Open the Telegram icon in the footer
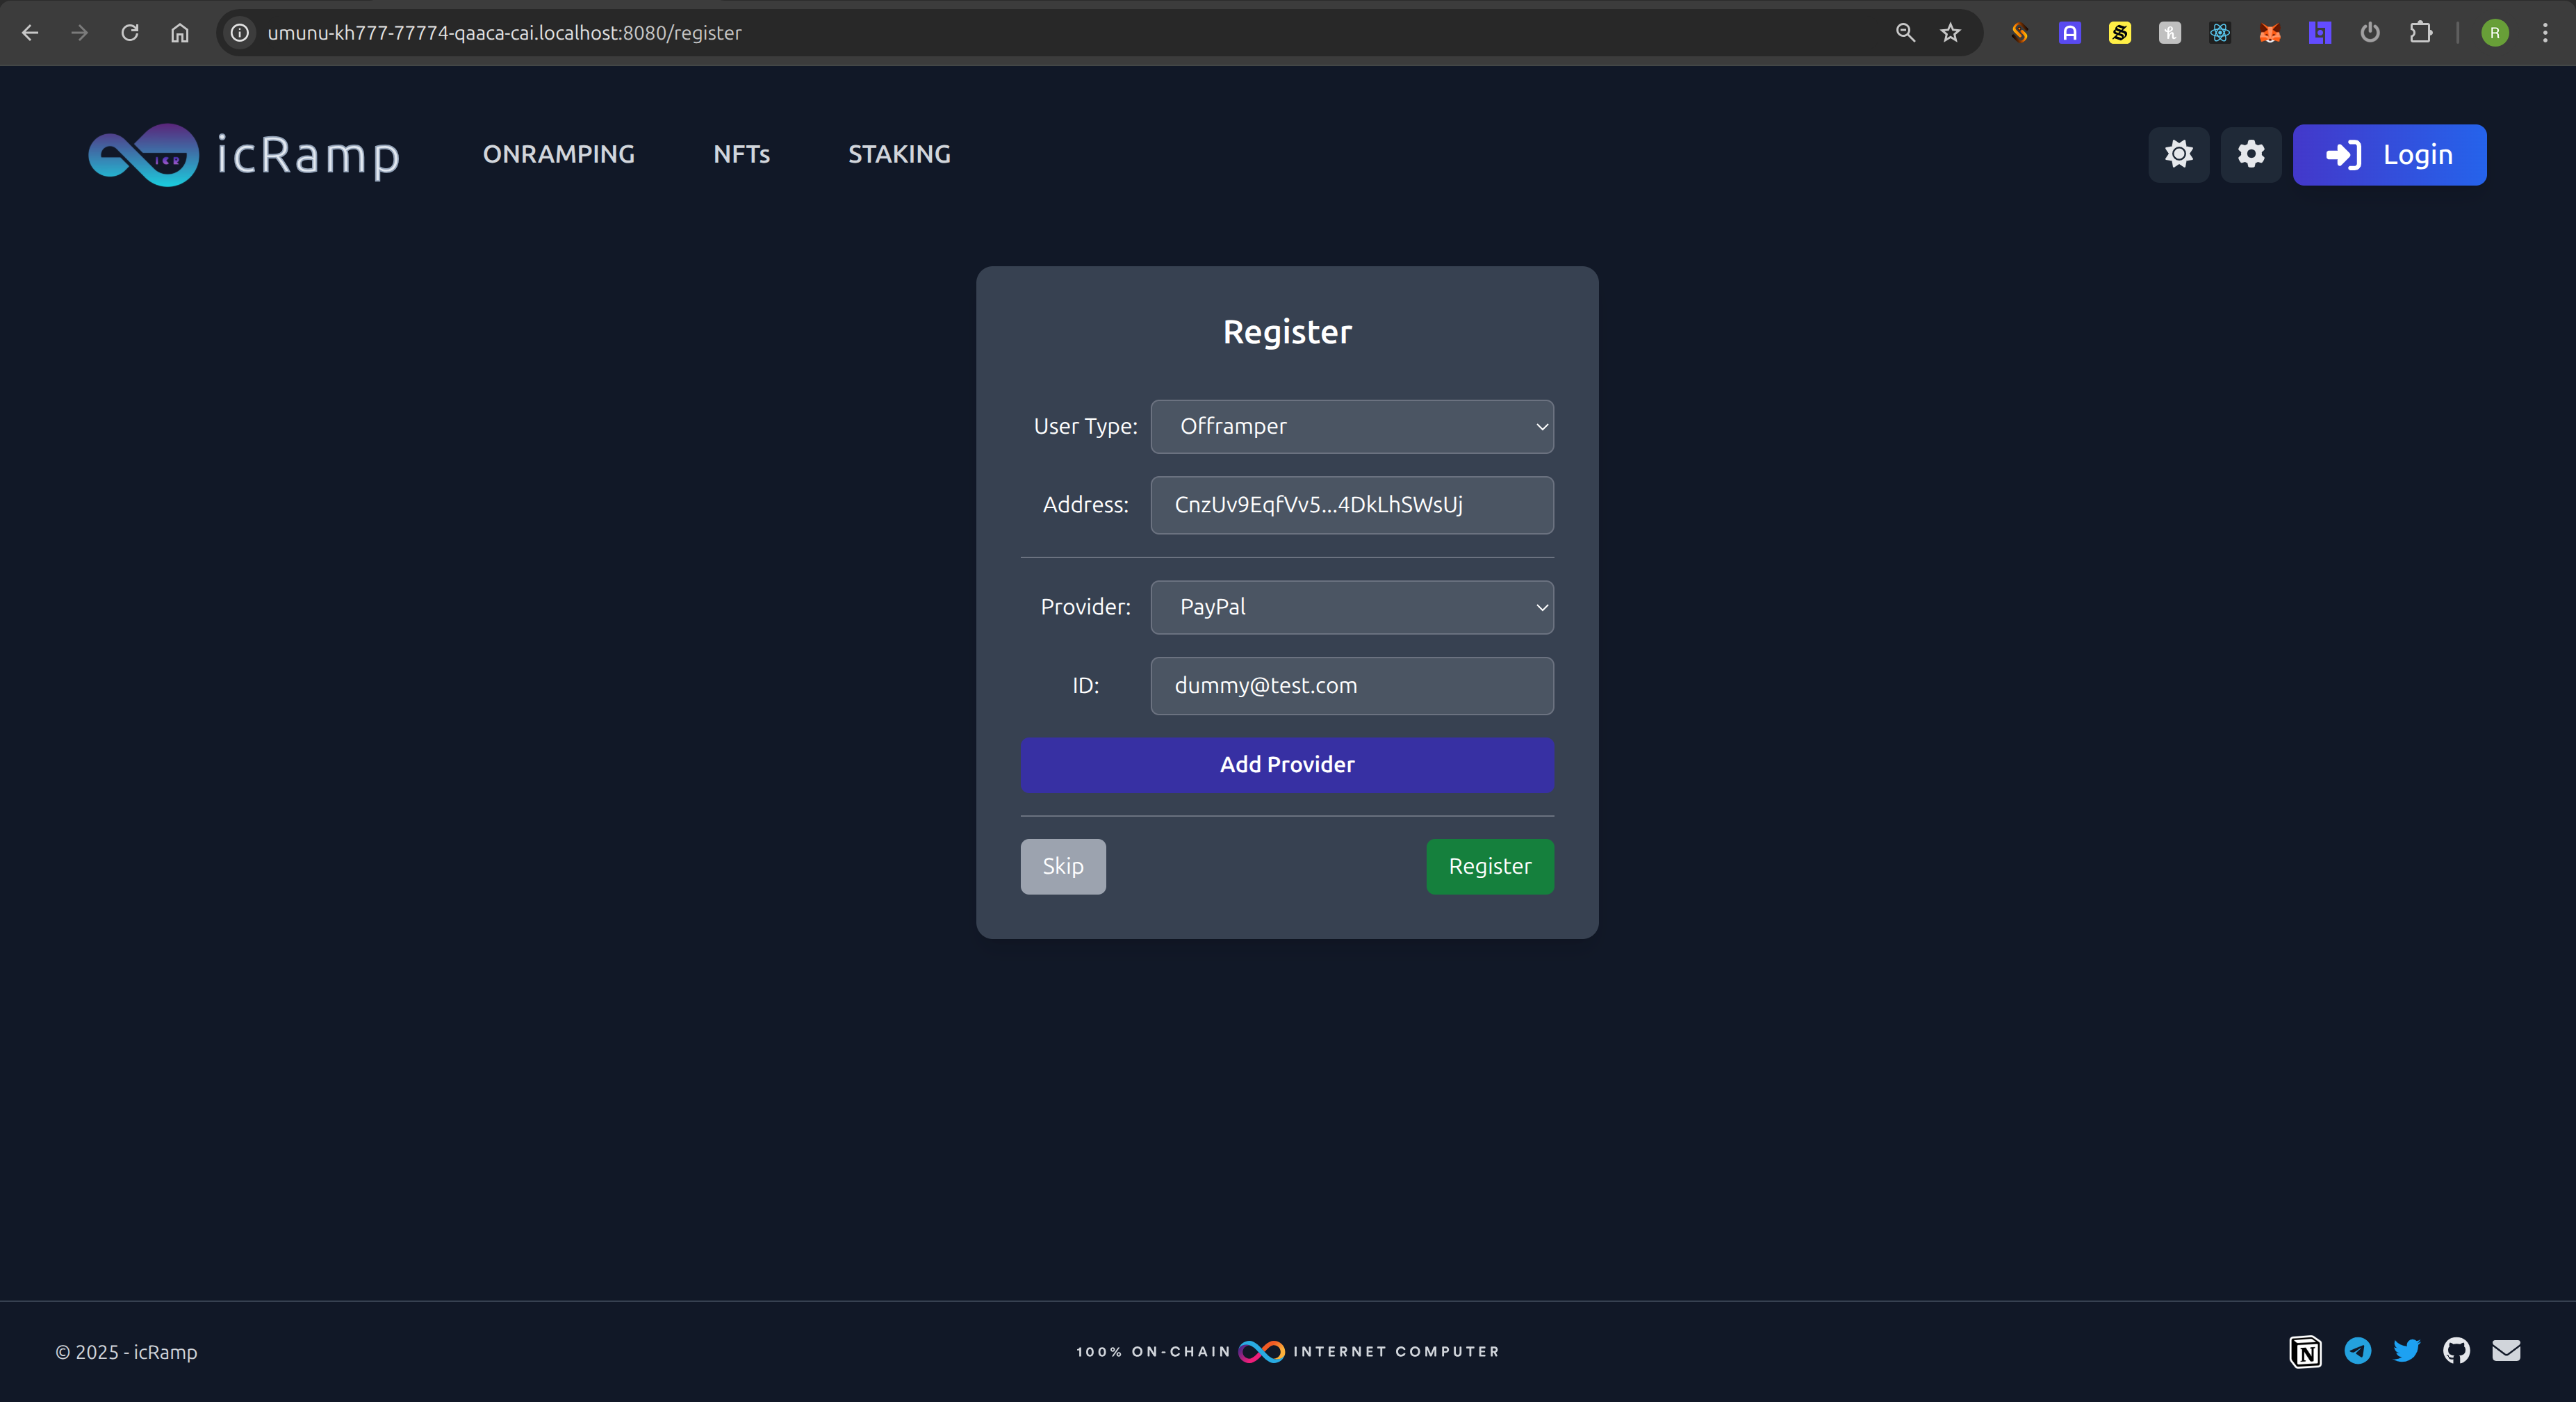The image size is (2576, 1402). (x=2357, y=1351)
